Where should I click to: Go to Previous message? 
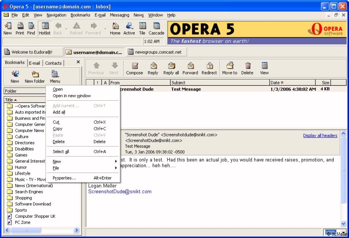point(96,69)
